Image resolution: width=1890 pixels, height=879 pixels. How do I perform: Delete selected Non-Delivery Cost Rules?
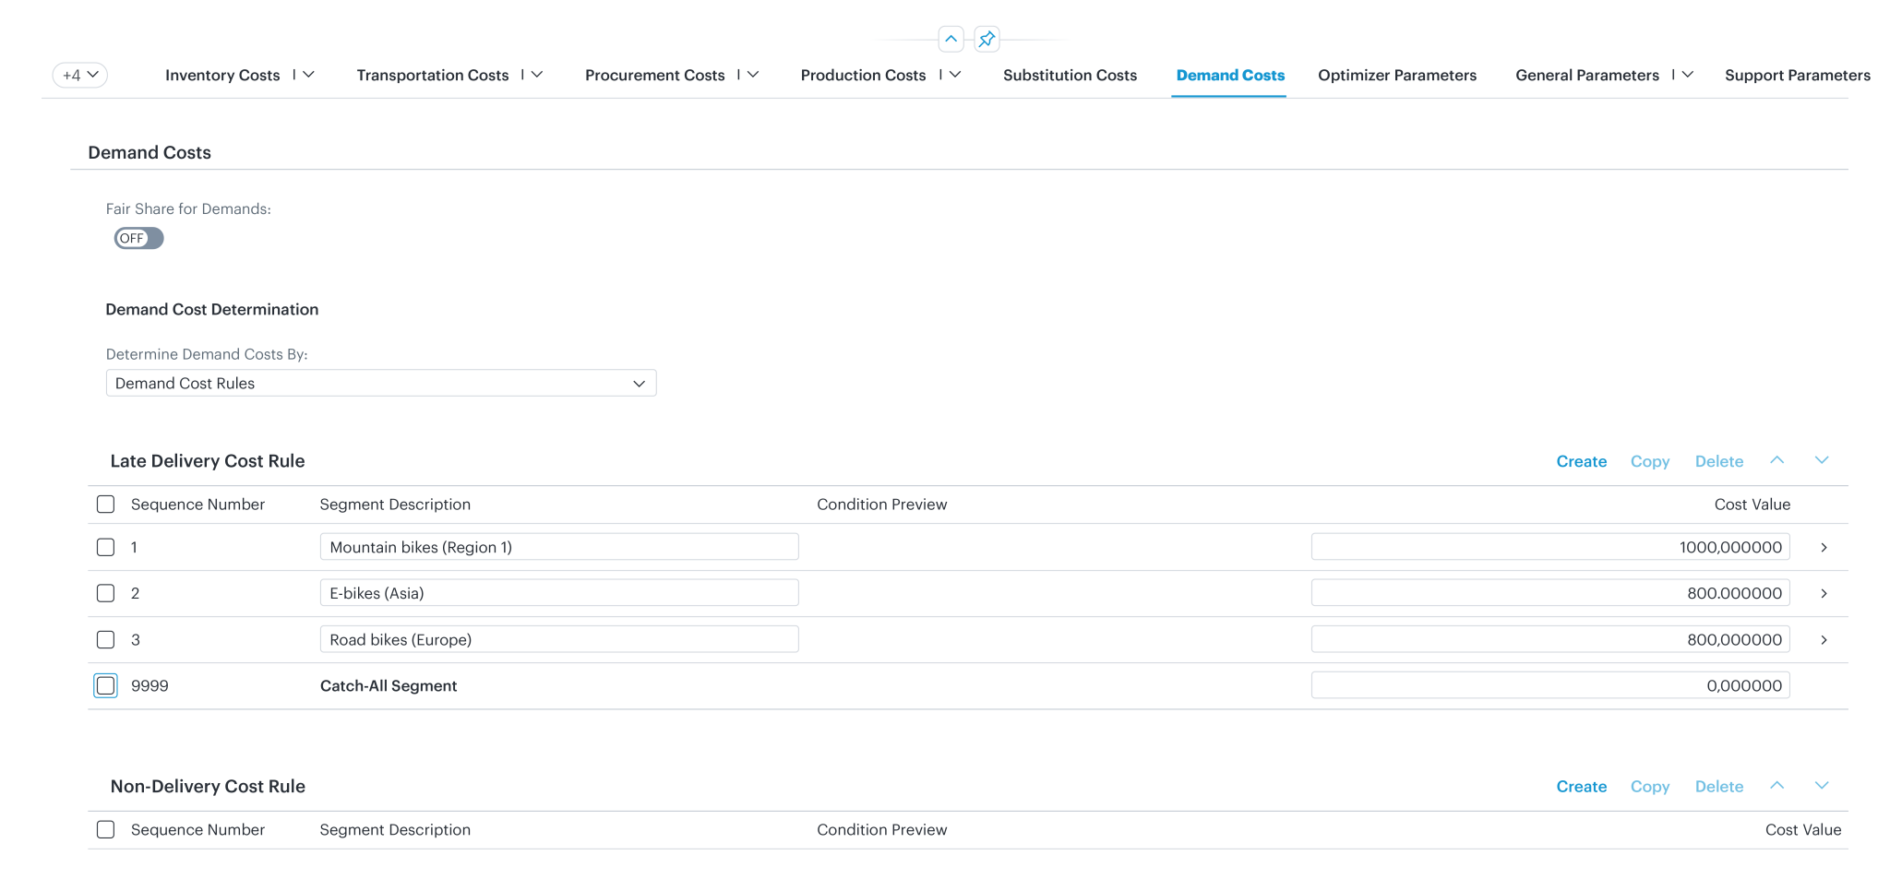(1718, 786)
